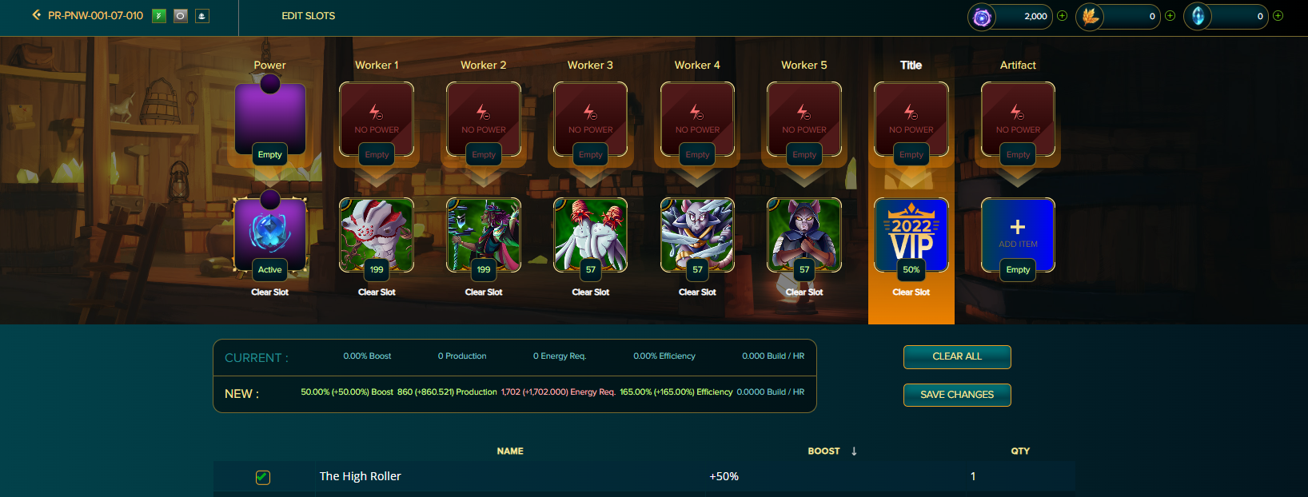Select the Artifact slot tab
Viewport: 1308px width, 497px height.
[x=1018, y=66]
